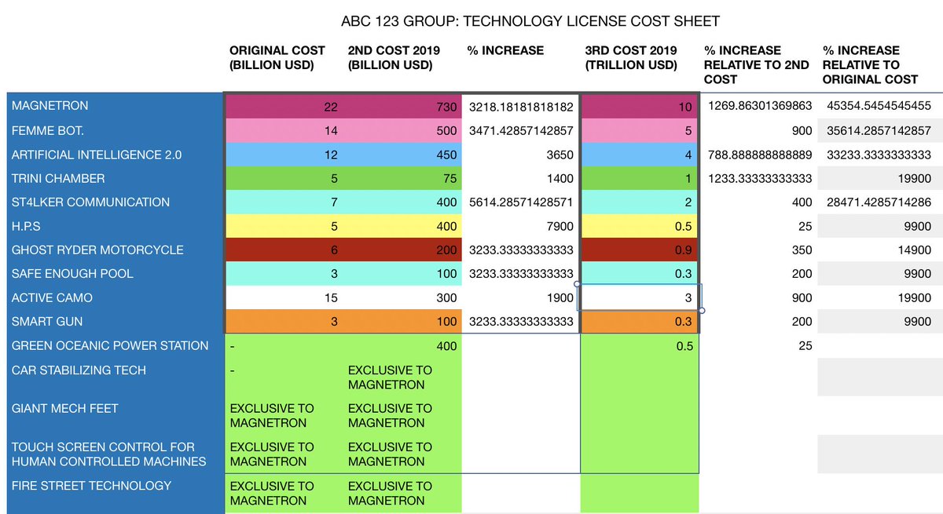Click the TRINI CHAMBER row header
943x514 pixels.
pos(59,178)
